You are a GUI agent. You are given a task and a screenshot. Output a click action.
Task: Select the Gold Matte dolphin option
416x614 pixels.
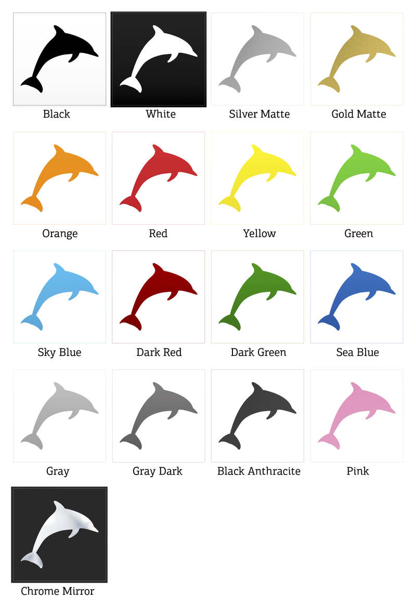pyautogui.click(x=357, y=59)
